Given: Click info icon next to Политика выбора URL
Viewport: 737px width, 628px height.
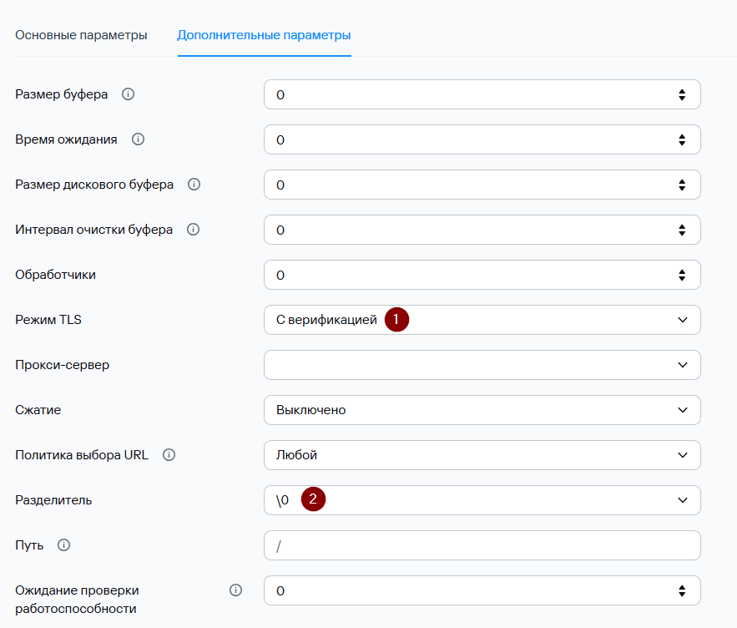Looking at the screenshot, I should click(x=169, y=455).
